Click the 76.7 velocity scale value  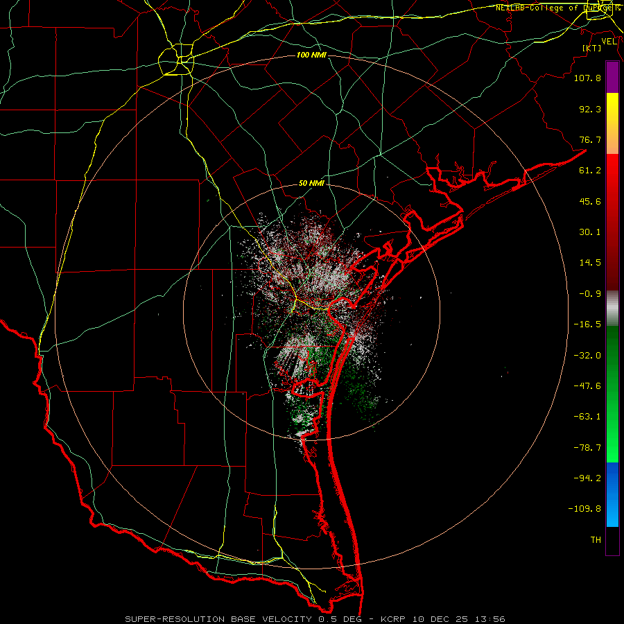tap(590, 139)
